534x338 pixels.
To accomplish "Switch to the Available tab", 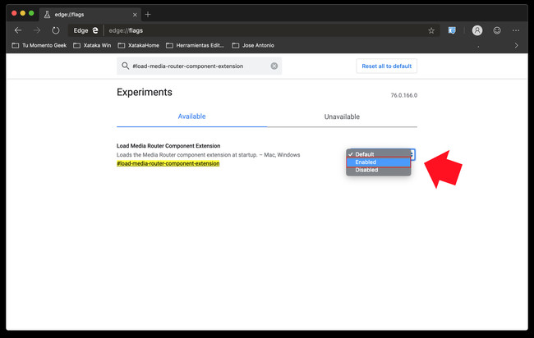I will coord(191,117).
